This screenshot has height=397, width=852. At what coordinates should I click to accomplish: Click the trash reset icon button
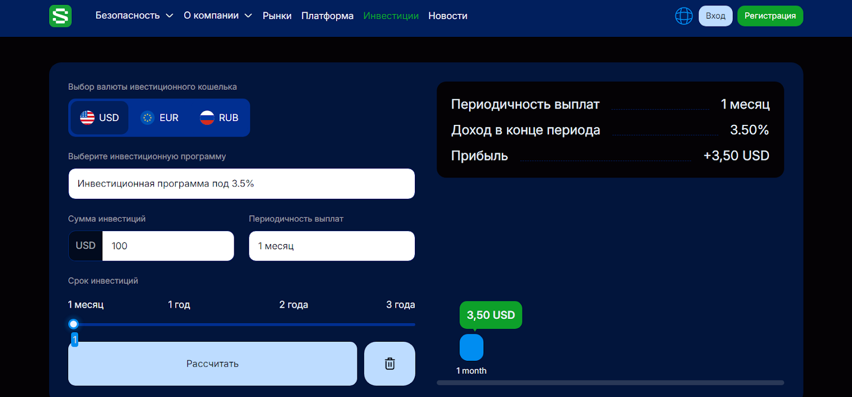(x=390, y=364)
